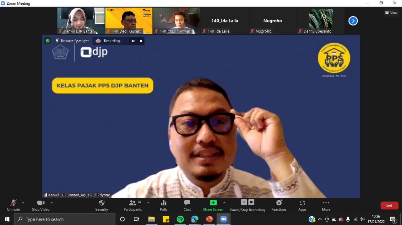Click the green Share Screen icon

click(213, 203)
